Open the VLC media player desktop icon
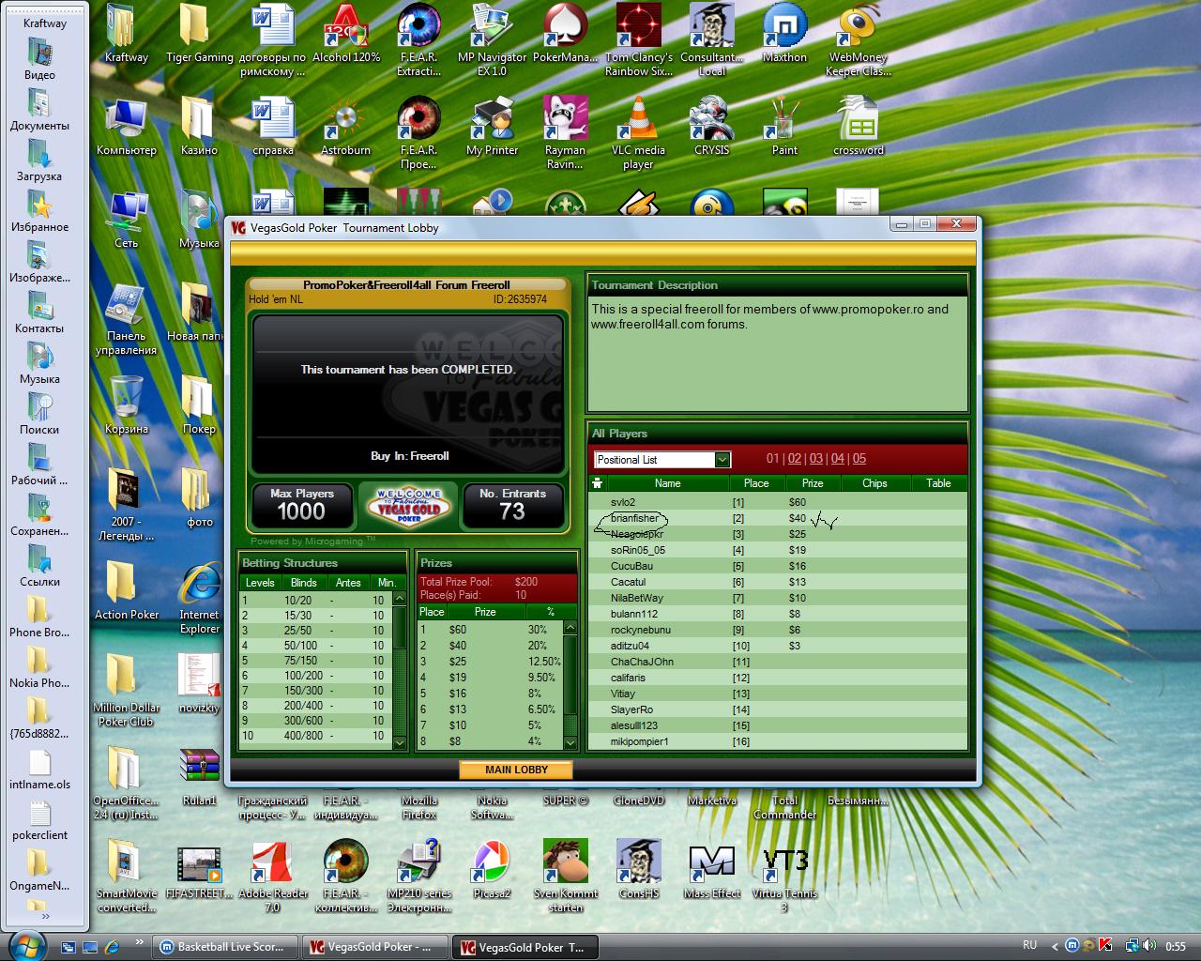 click(638, 122)
